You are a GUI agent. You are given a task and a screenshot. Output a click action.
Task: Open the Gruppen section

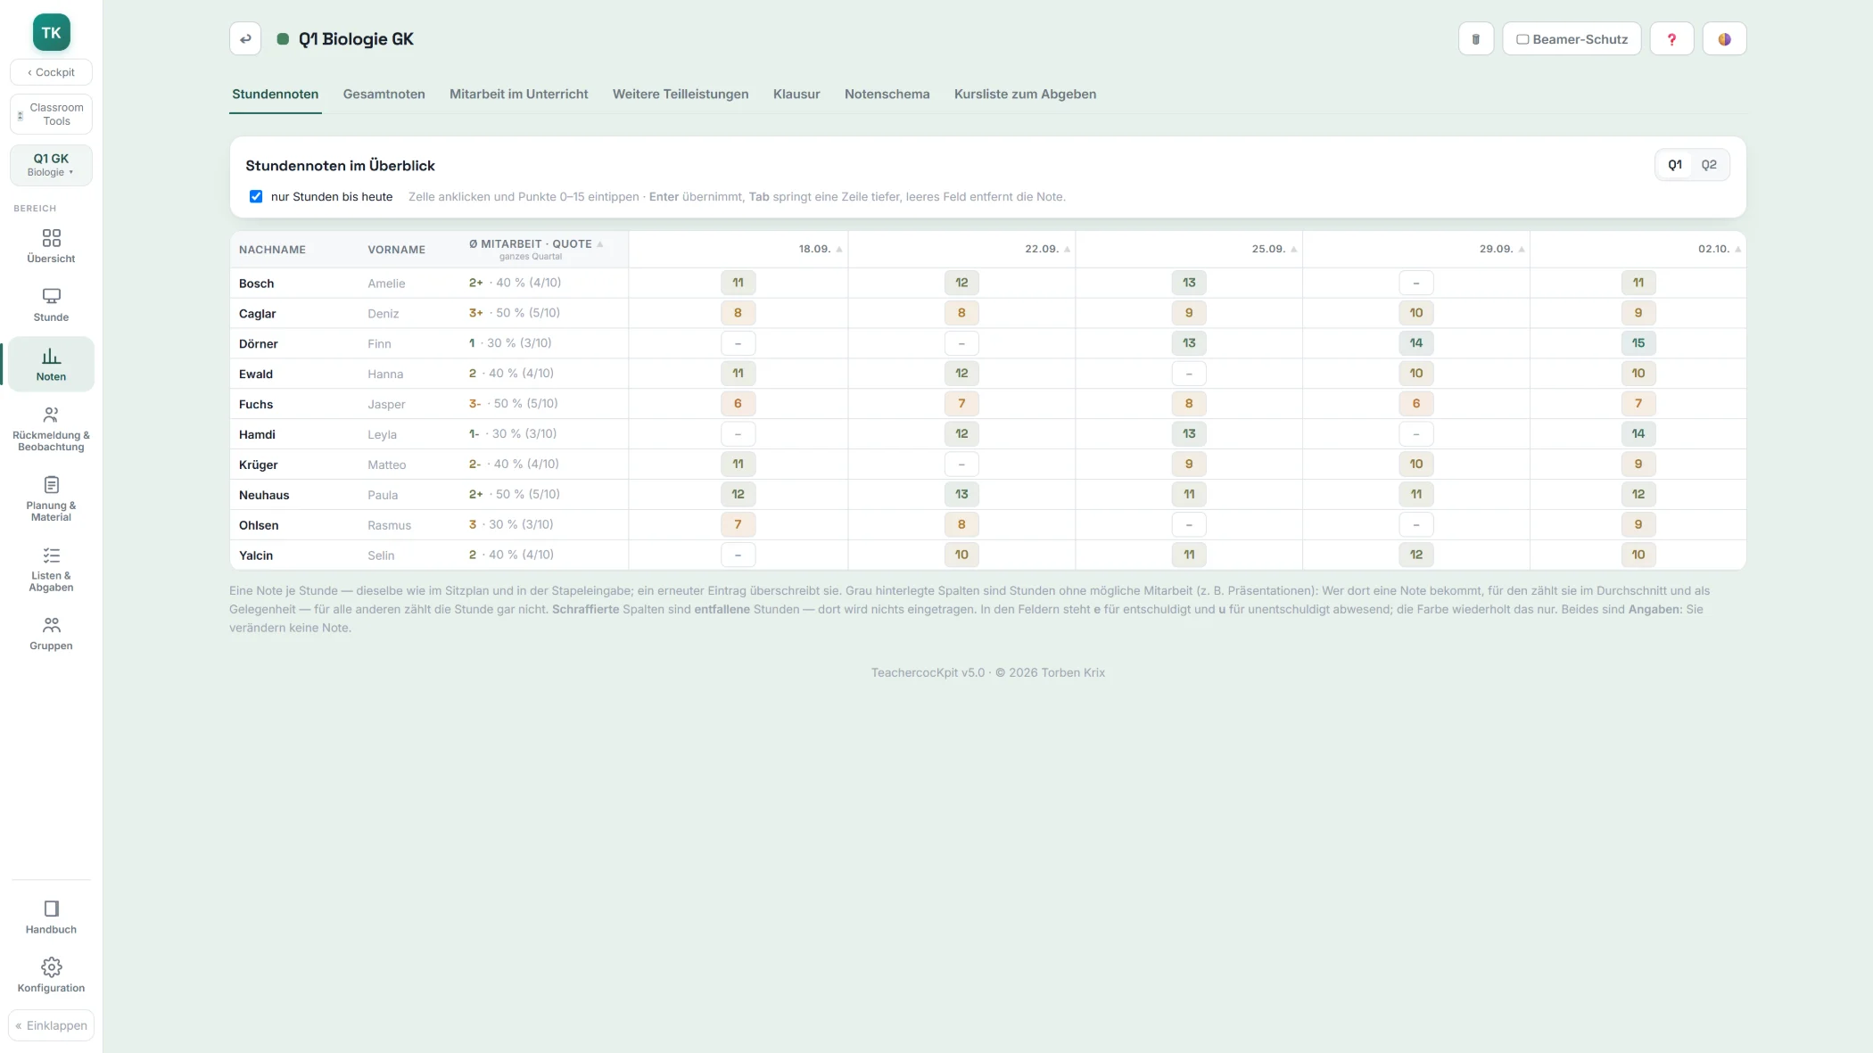tap(51, 634)
